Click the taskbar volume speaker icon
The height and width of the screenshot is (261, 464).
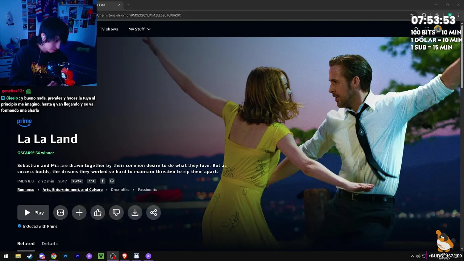coord(418,256)
